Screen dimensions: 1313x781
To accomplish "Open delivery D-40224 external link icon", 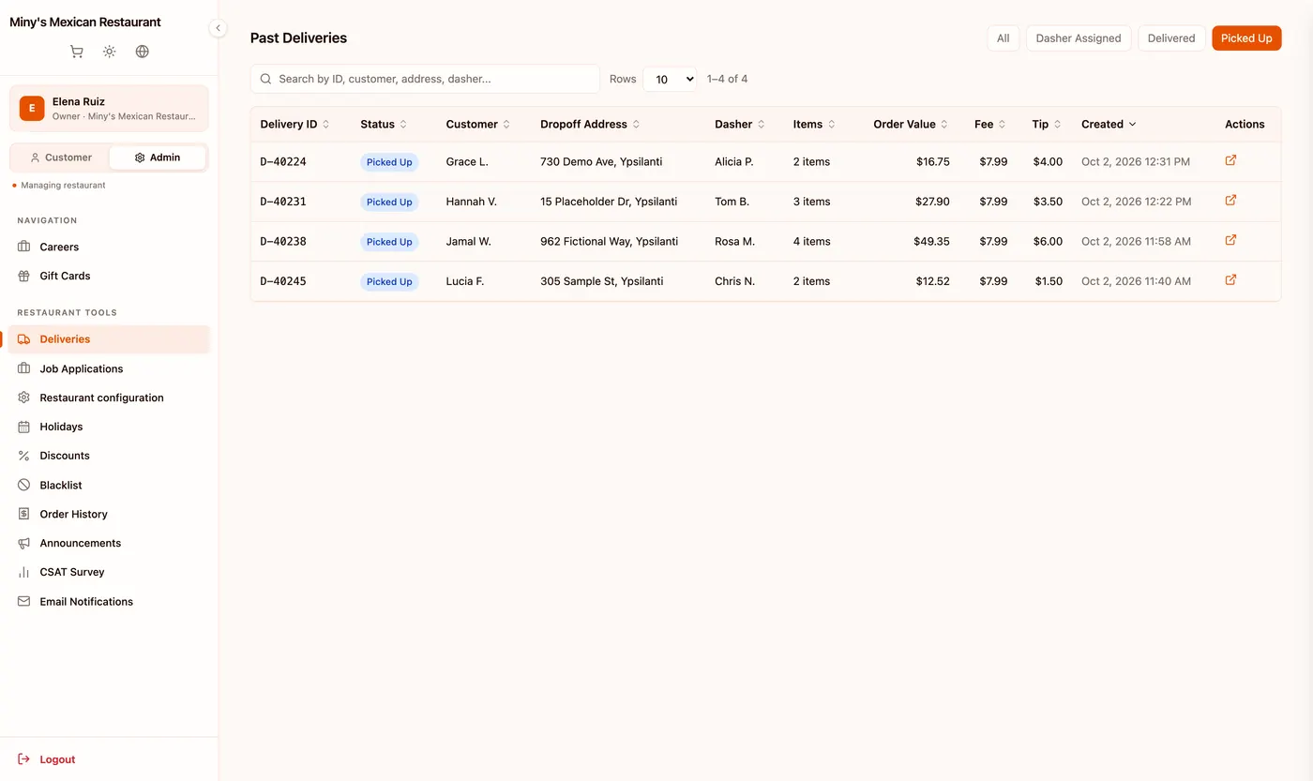I will pos(1230,160).
